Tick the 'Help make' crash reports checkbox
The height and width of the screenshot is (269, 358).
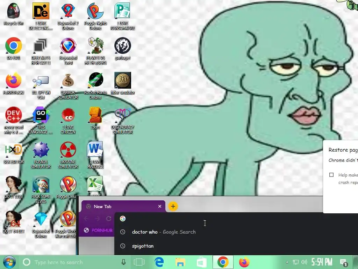click(x=331, y=175)
